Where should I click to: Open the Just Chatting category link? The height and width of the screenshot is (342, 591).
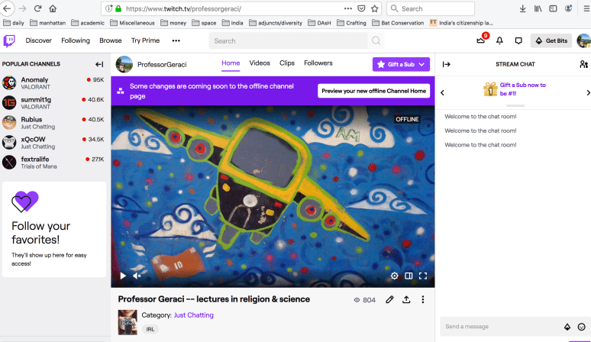click(194, 315)
